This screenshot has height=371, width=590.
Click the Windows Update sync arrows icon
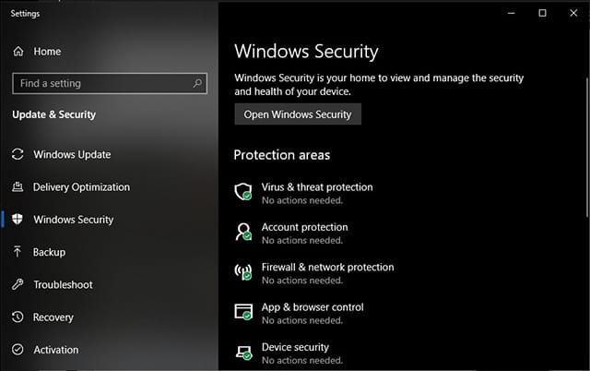18,154
